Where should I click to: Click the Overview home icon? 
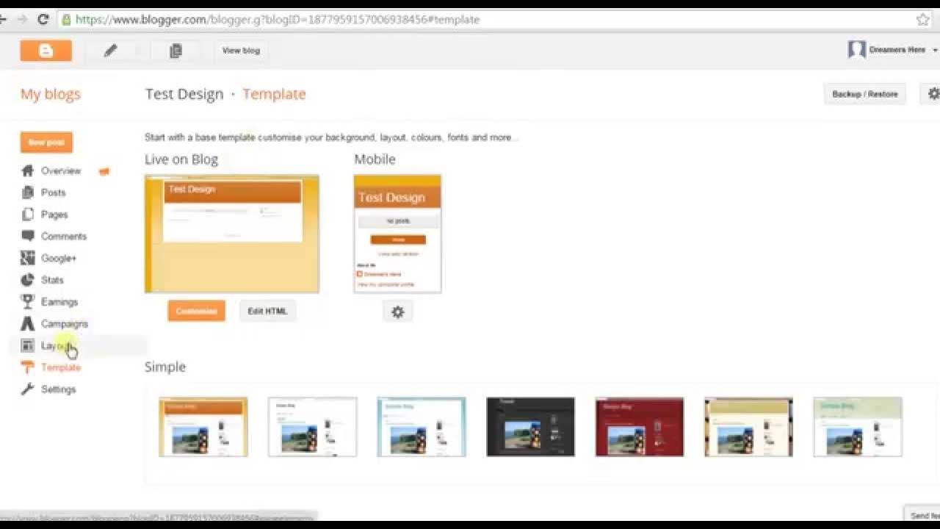click(28, 170)
